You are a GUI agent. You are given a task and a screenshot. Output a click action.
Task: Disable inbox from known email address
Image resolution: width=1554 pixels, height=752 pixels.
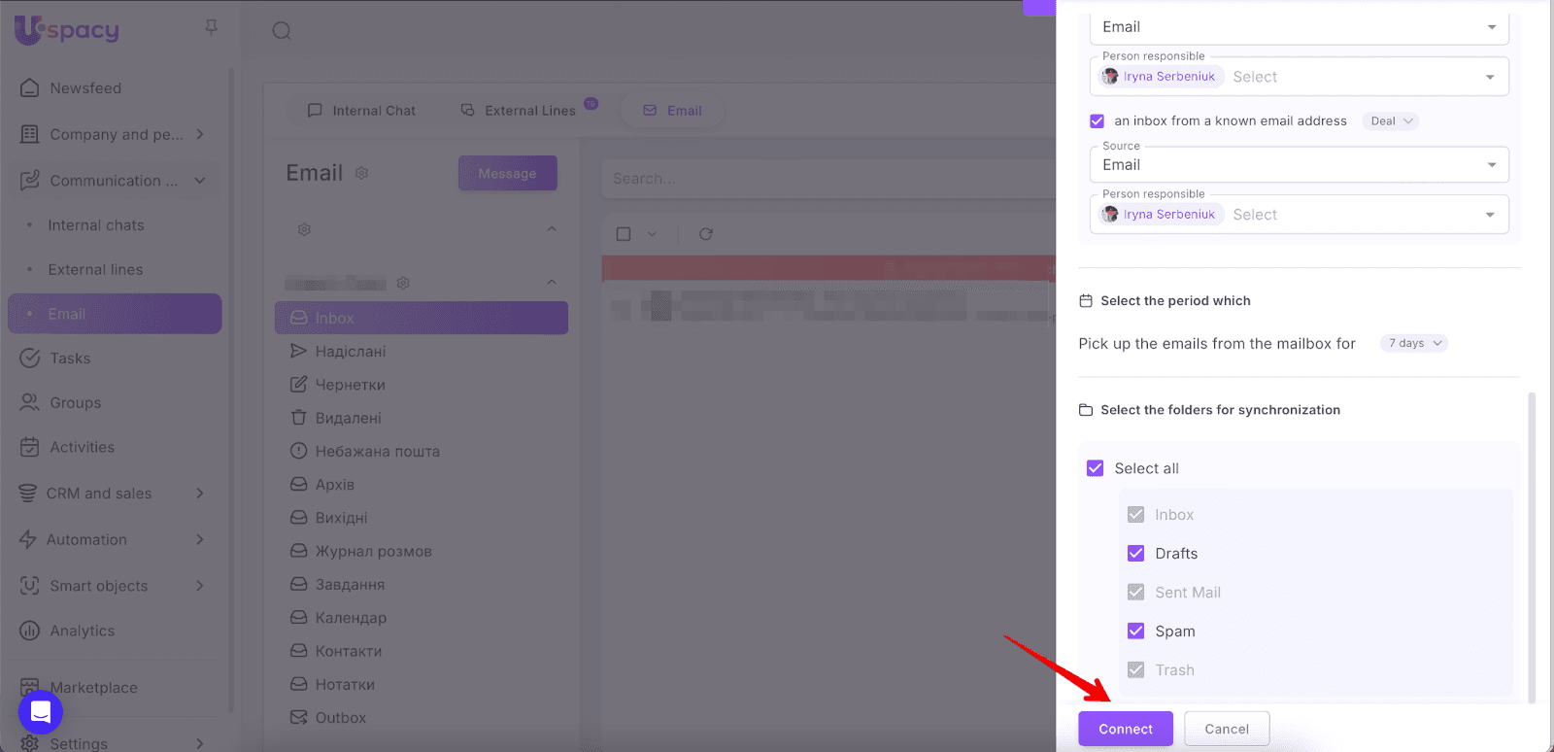tap(1098, 121)
